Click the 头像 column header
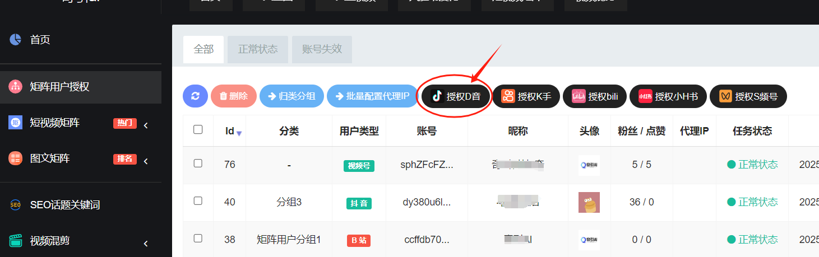 589,132
